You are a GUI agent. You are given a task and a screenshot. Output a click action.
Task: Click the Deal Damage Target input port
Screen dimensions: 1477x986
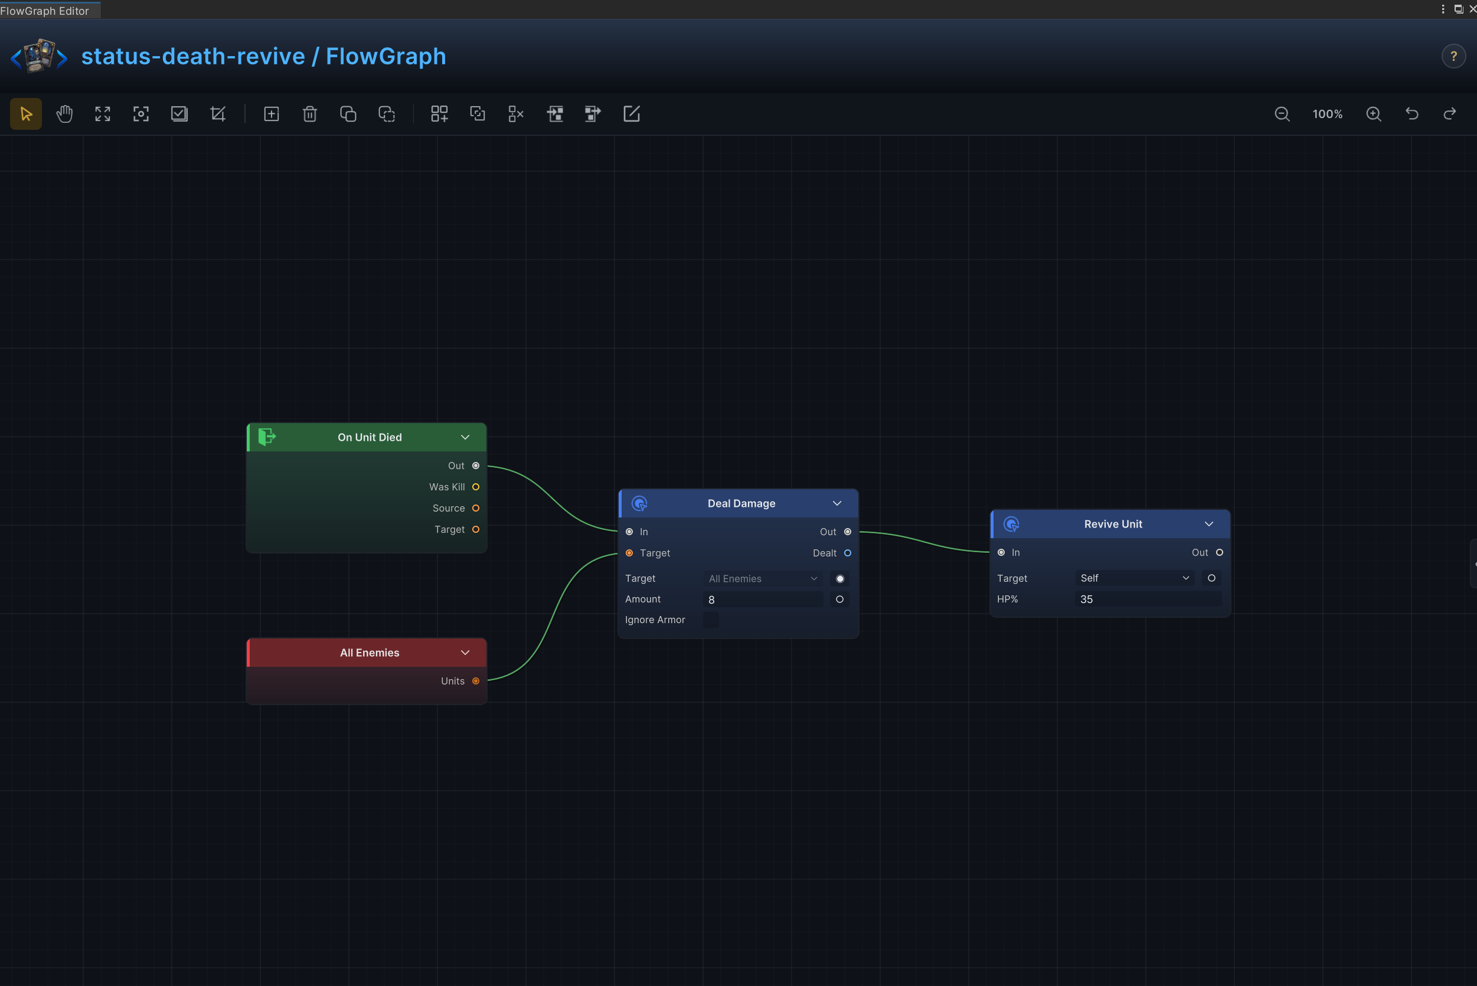point(629,553)
